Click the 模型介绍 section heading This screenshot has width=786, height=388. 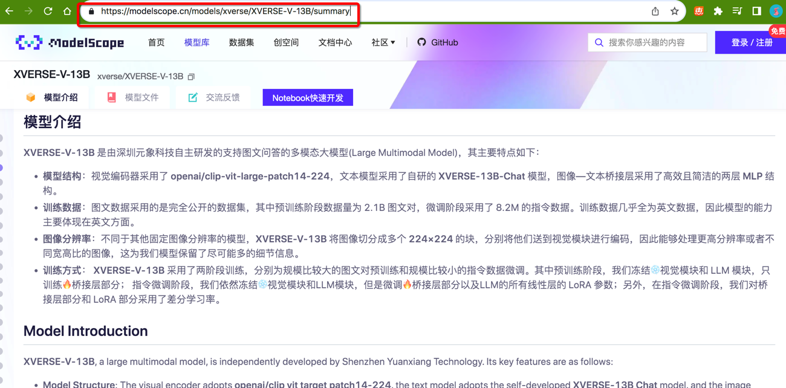pyautogui.click(x=52, y=122)
